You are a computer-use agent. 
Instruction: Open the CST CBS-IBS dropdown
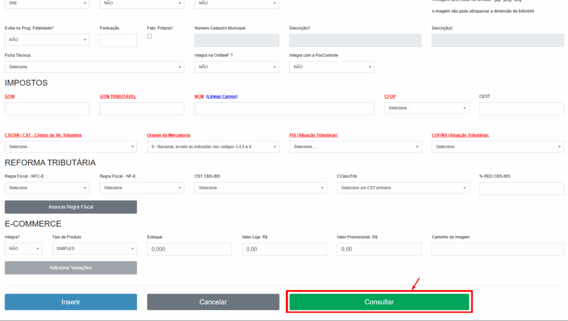260,188
